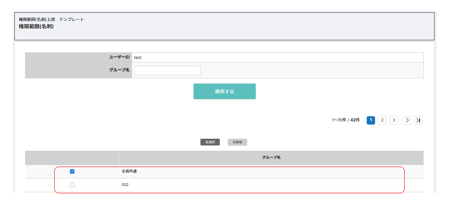Check the 002 group checkbox
The height and width of the screenshot is (209, 456).
72,185
